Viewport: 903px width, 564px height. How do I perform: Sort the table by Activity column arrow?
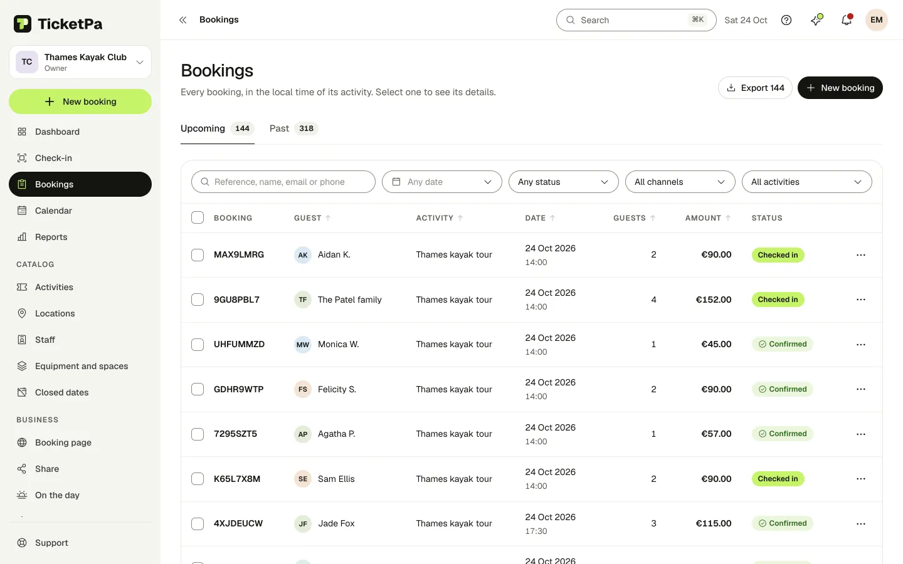coord(460,218)
